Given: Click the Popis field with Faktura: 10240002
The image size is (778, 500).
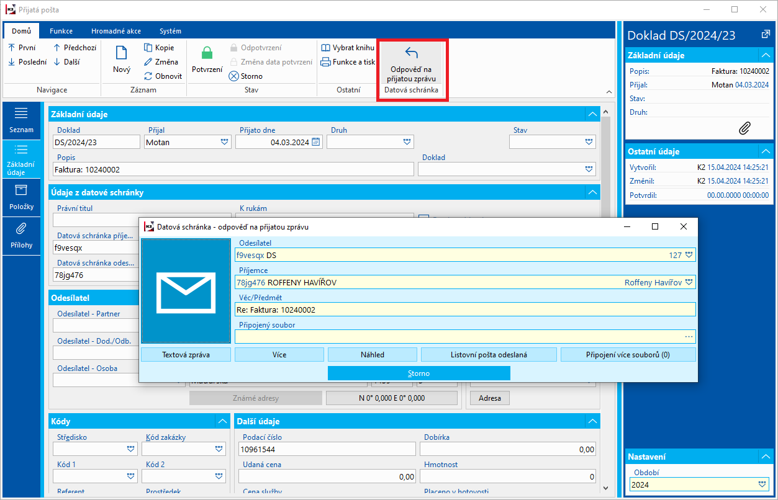Looking at the screenshot, I should pos(233,169).
